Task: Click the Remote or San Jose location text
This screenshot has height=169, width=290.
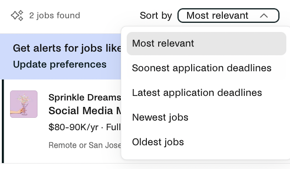Action: [85, 145]
